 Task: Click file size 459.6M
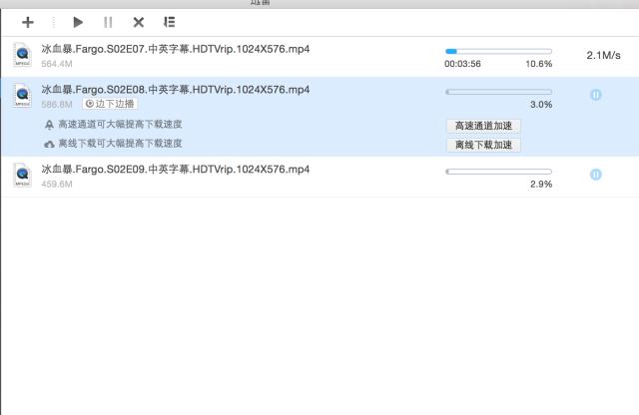pos(57,185)
